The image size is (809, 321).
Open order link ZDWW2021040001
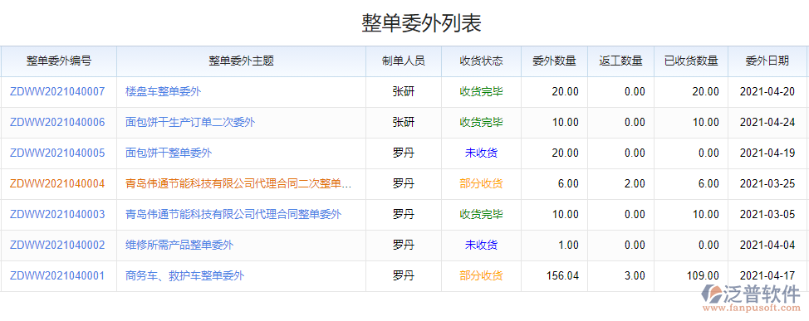57,276
